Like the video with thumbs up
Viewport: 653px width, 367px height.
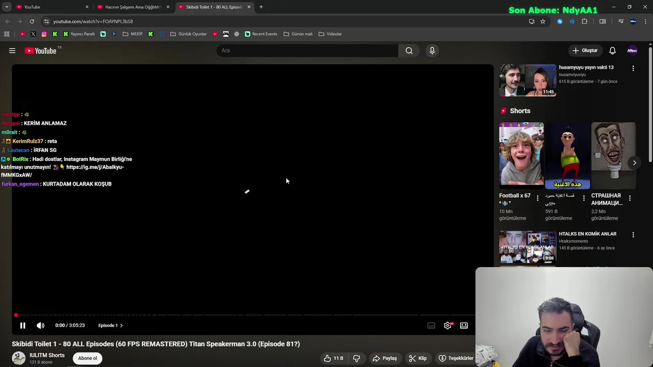(333, 358)
